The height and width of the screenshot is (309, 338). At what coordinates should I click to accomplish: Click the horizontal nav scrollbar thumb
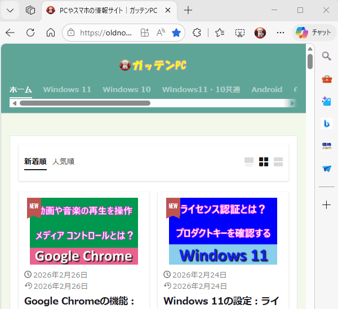point(85,103)
